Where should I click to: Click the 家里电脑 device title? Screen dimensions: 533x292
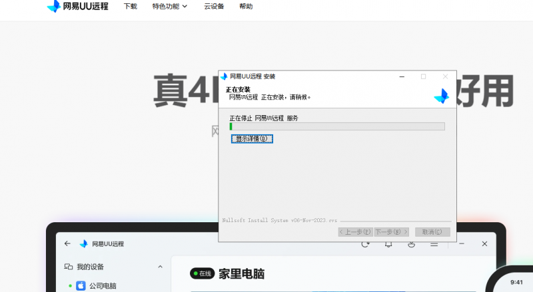tap(241, 273)
